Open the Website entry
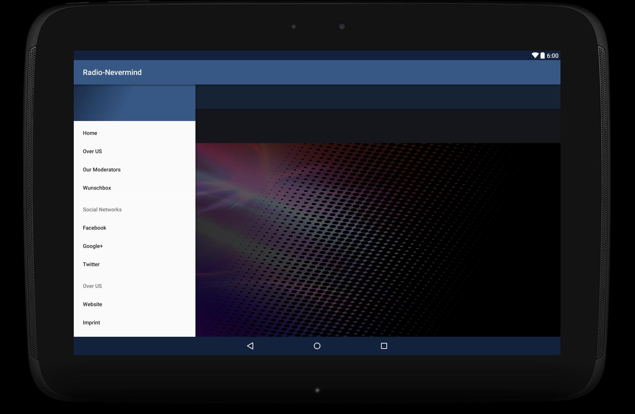The width and height of the screenshot is (635, 414). [135, 304]
